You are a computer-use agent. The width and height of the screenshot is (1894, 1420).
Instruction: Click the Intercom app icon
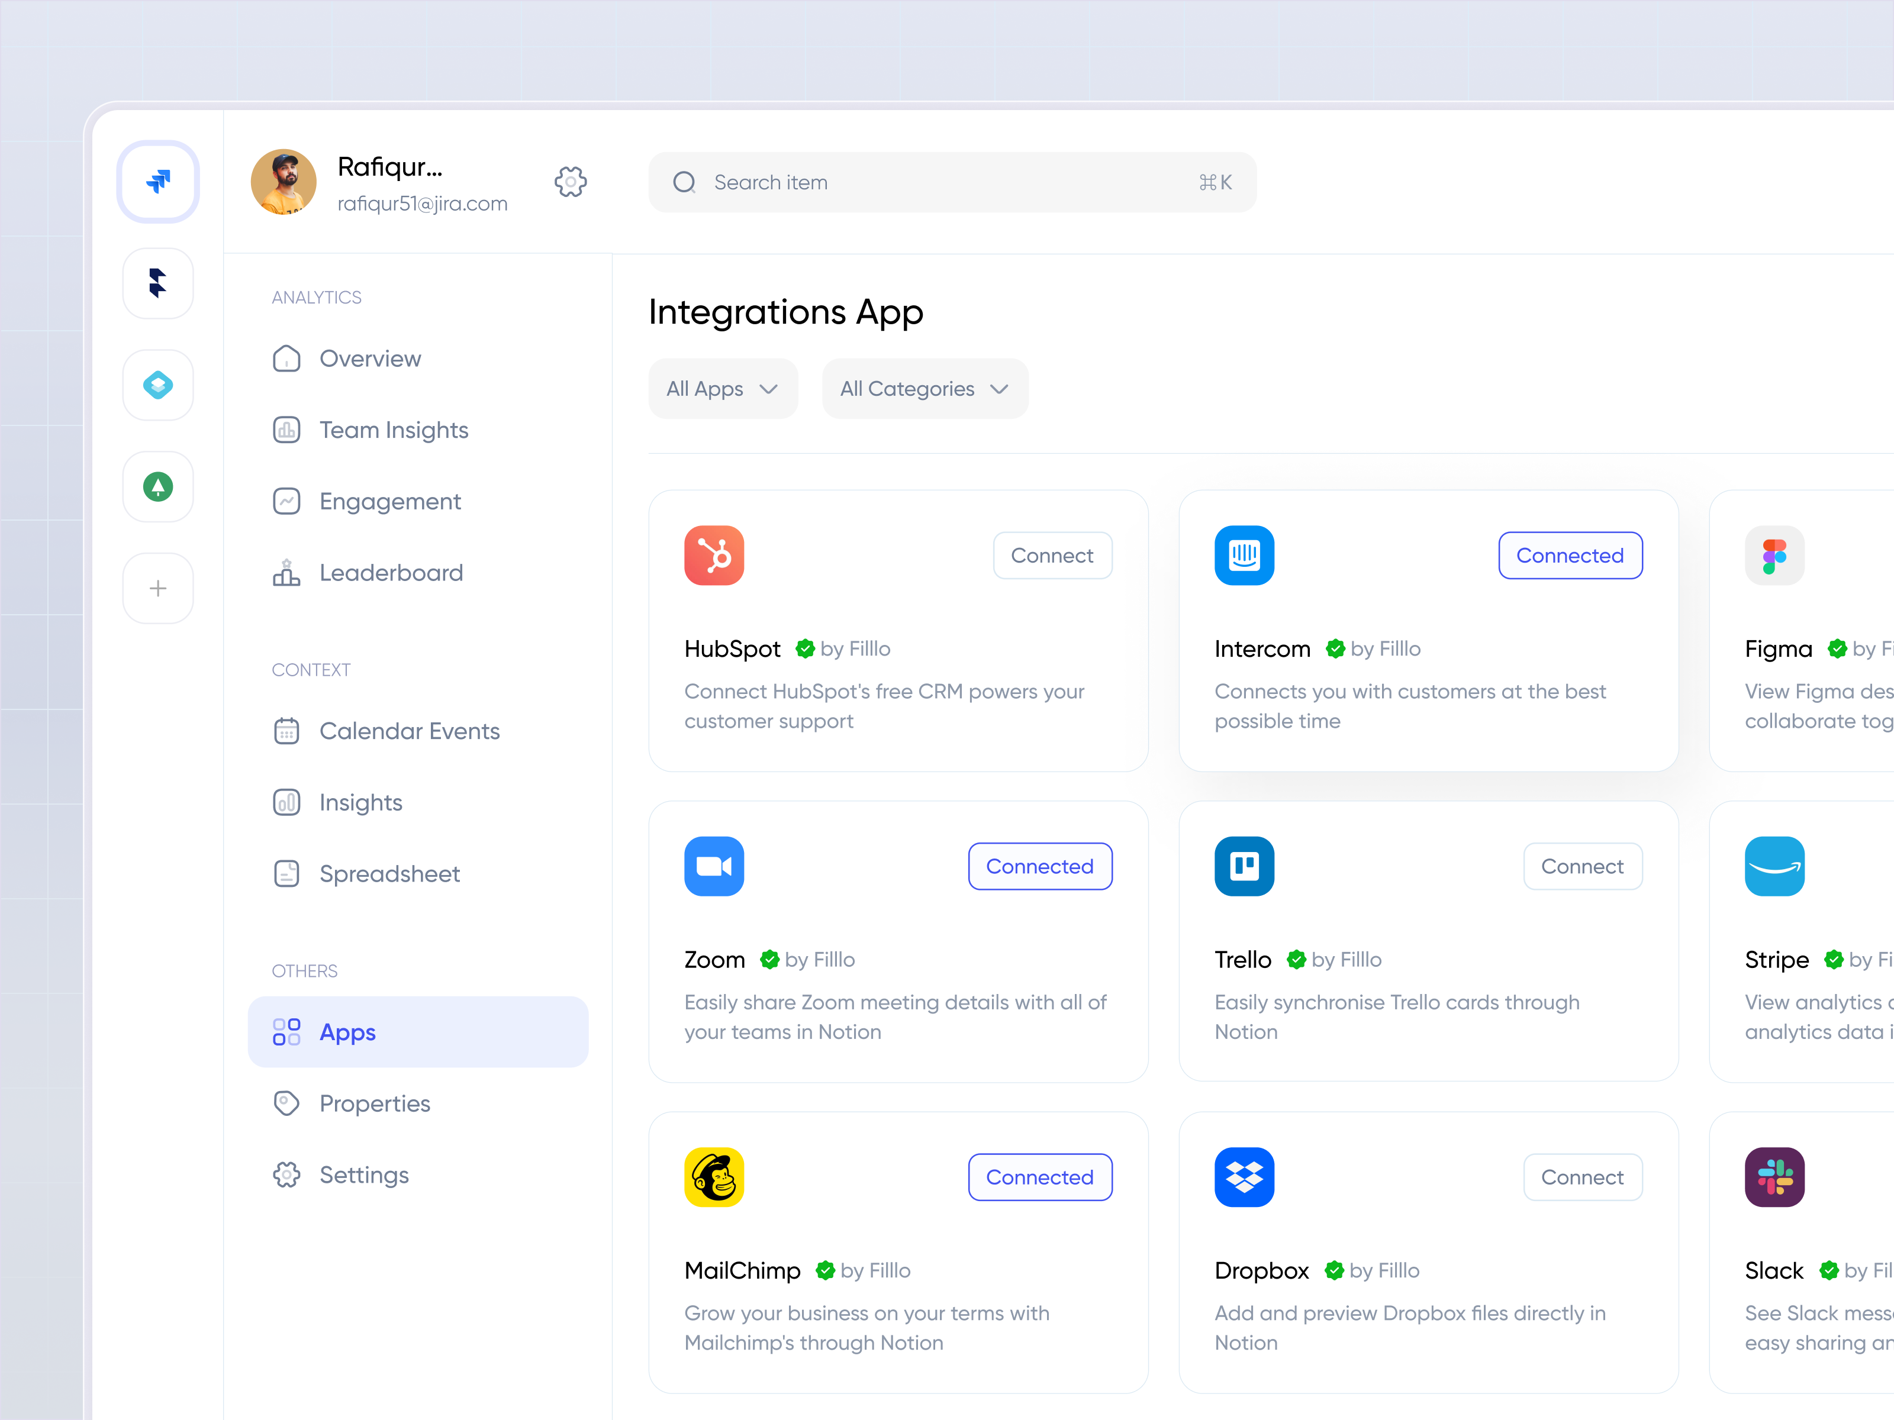click(x=1244, y=554)
